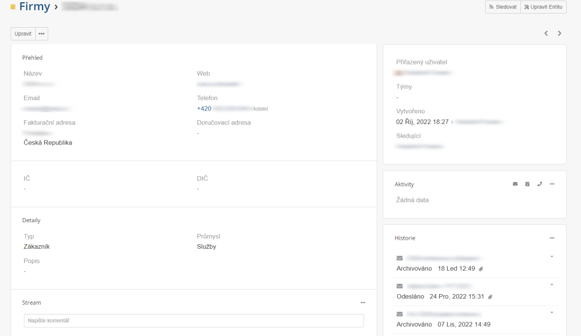
Task: Click attachment paperclip on 24 Pro email
Action: tap(490, 297)
